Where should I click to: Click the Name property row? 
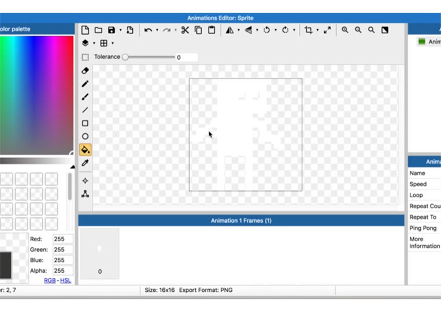click(424, 173)
